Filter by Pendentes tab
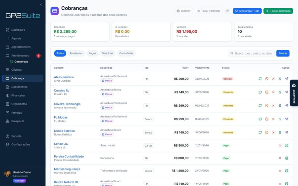This screenshot has height=186, width=298. [76, 53]
